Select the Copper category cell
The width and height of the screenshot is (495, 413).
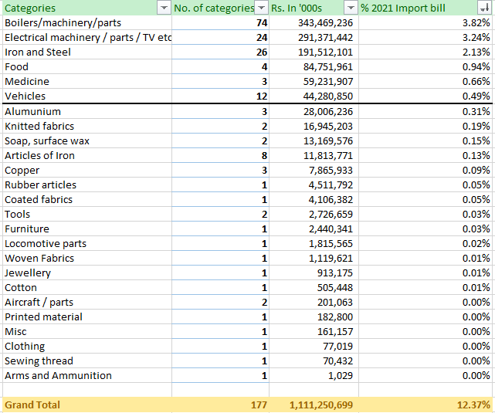pos(87,170)
